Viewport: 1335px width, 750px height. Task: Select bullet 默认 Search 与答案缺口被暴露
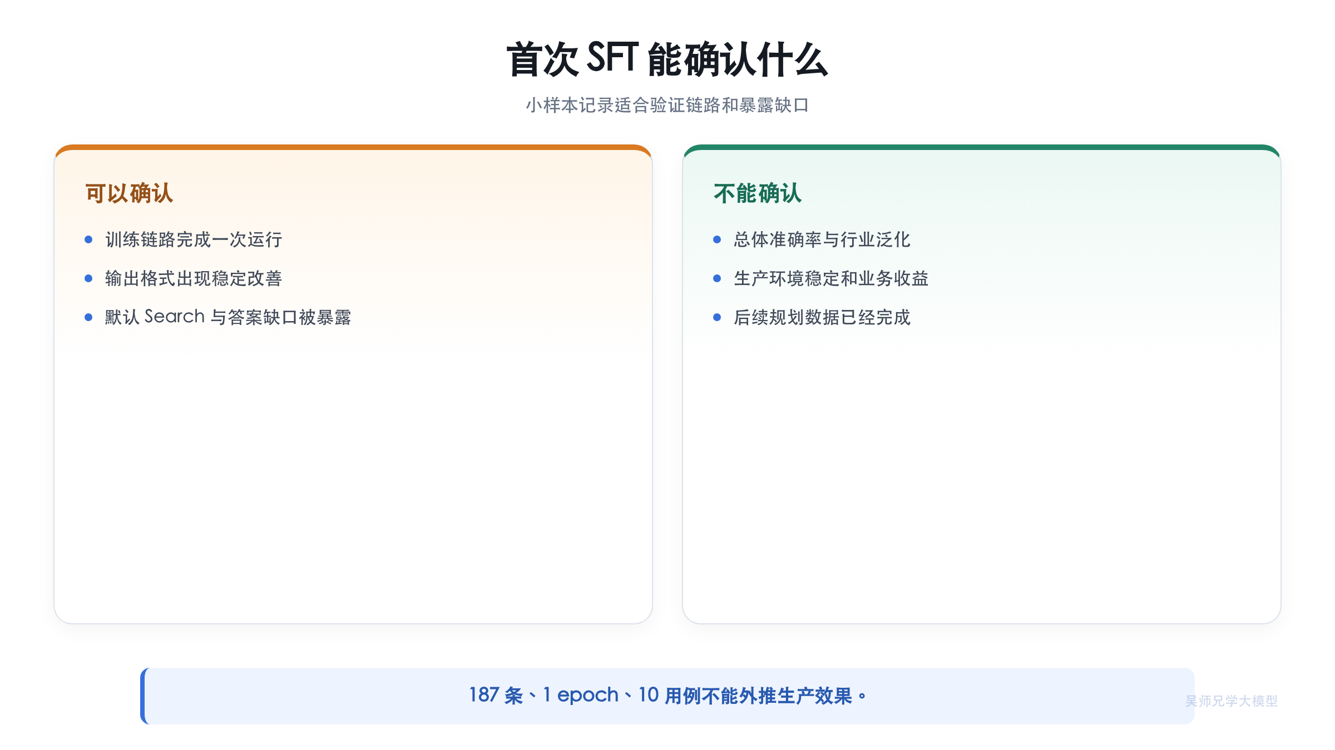[228, 317]
